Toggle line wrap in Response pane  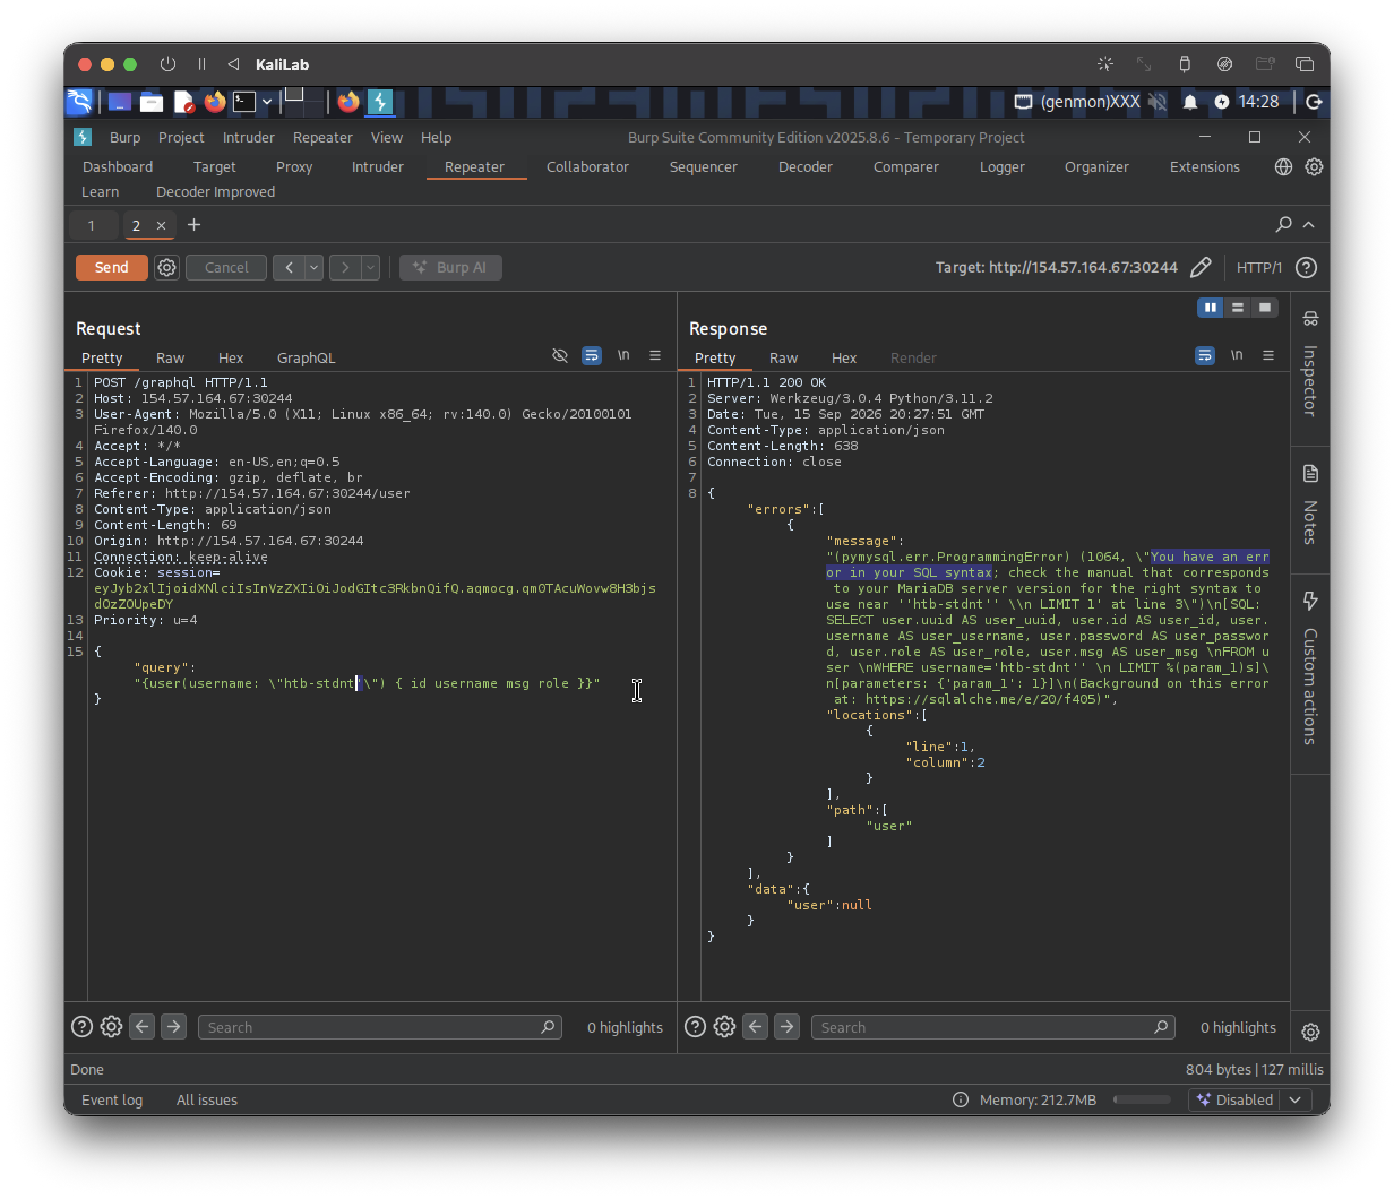[1204, 355]
